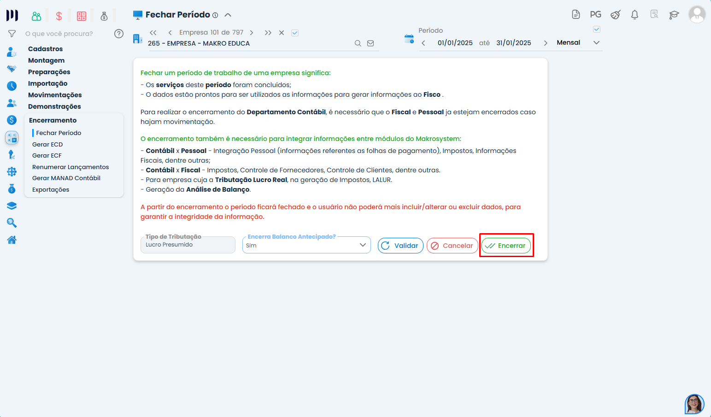Go to last company with double-right arrows
The height and width of the screenshot is (417, 711).
(268, 33)
